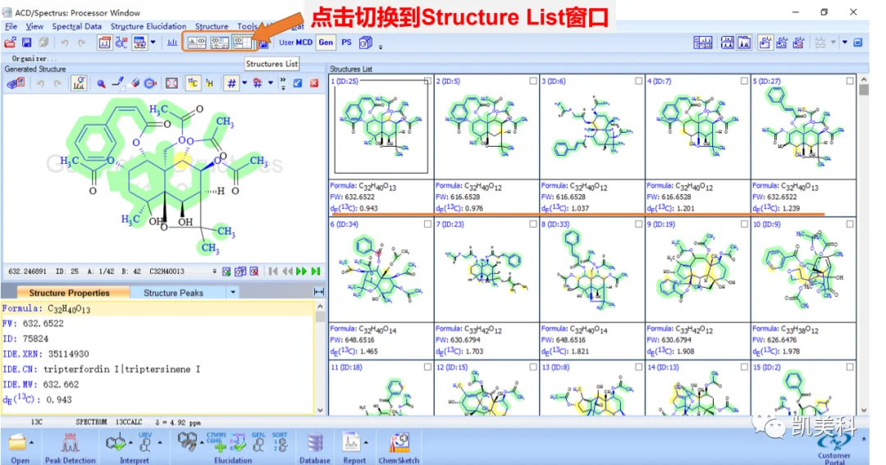Image resolution: width=886 pixels, height=465 pixels.
Task: Click the save disk icon in top toolbar
Action: (x=26, y=43)
